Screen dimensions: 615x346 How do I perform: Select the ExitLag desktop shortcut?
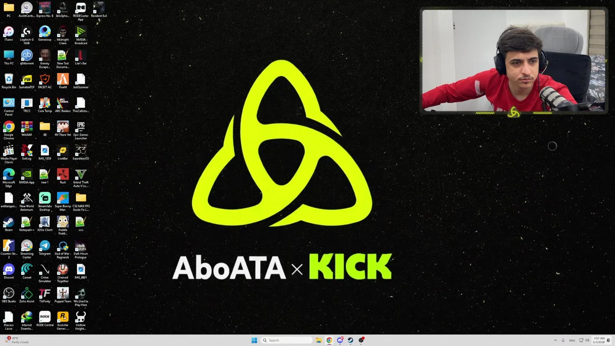[x=27, y=153]
